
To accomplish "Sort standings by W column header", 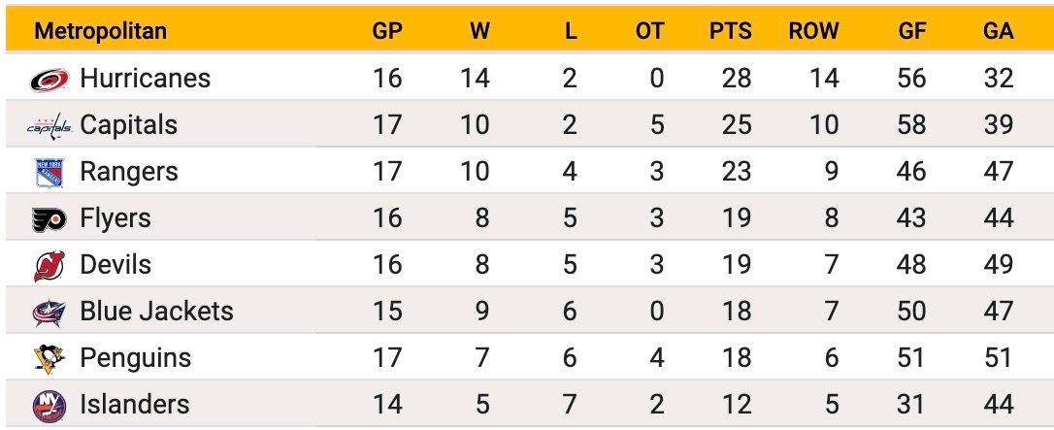I will coord(479,31).
